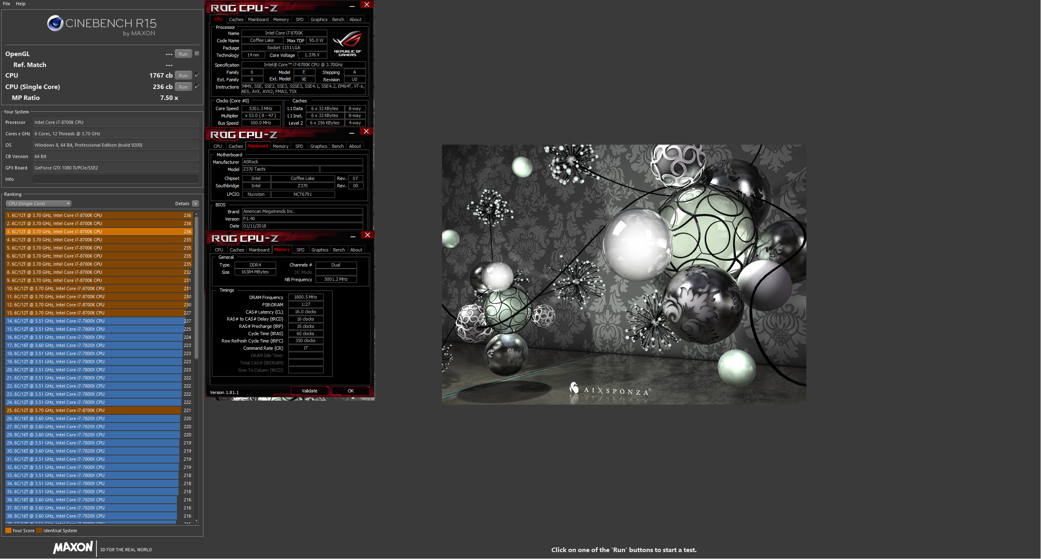Select Memory tab in the Mainboard CPU-Z window
The image size is (1041, 559).
(x=281, y=146)
